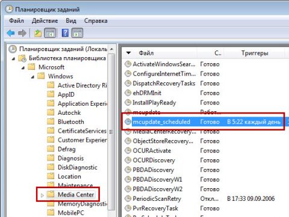Screen dimensions: 289x217
Task: Select the PBDADiscoveryW2 task clock icon
Action: [128, 189]
